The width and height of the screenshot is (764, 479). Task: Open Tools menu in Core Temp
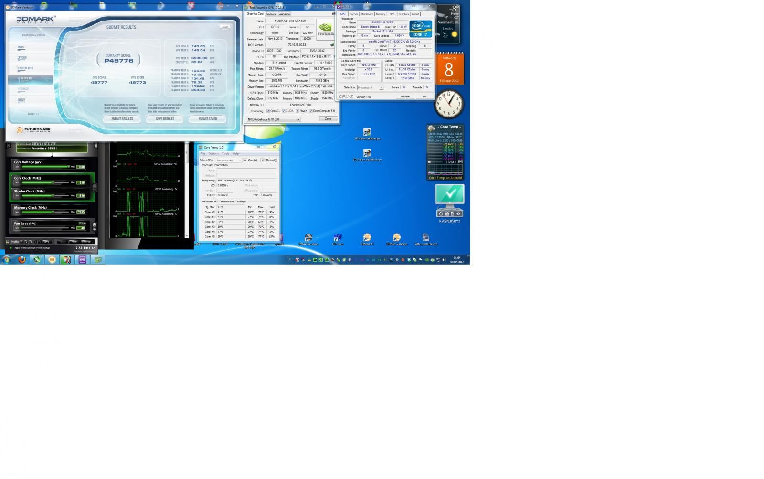[x=225, y=154]
